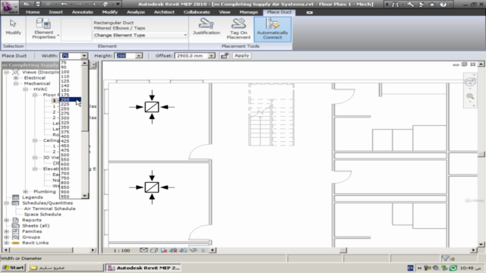Click the Help question mark icon
Screen dimensions: 486x273
tap(443, 5)
